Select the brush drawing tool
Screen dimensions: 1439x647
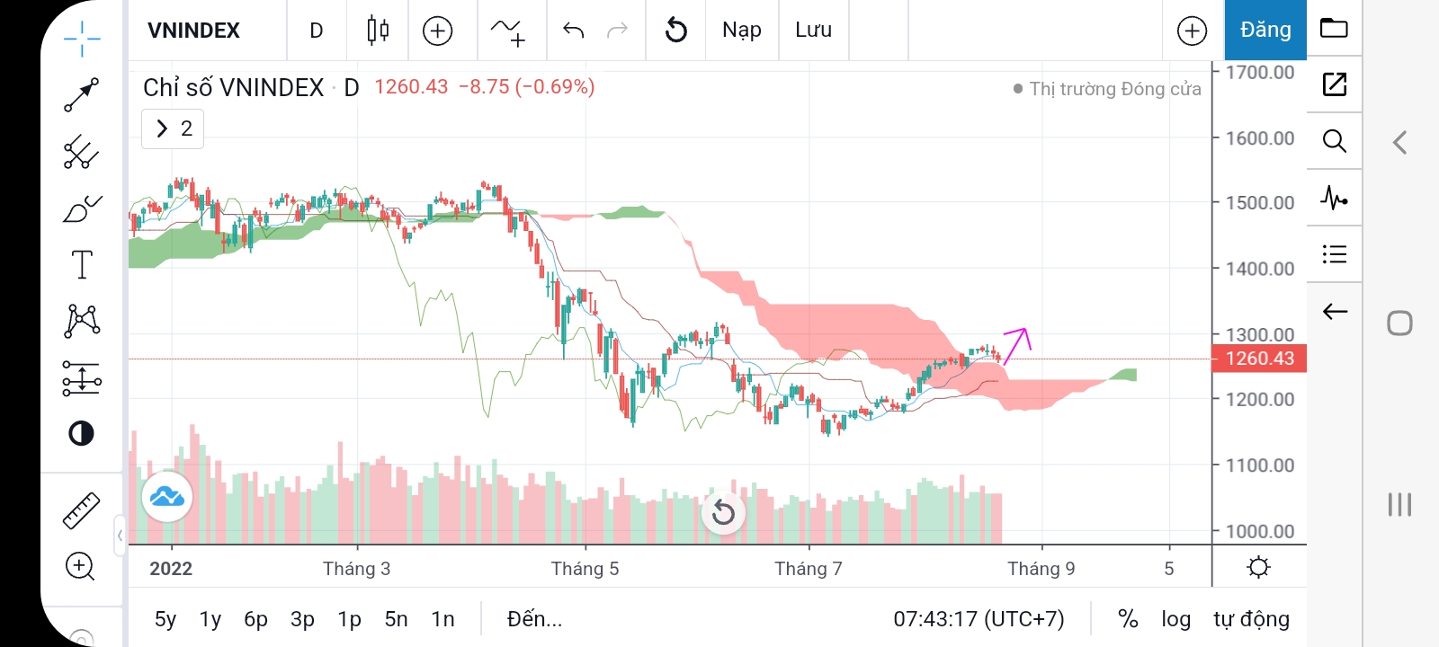[82, 209]
